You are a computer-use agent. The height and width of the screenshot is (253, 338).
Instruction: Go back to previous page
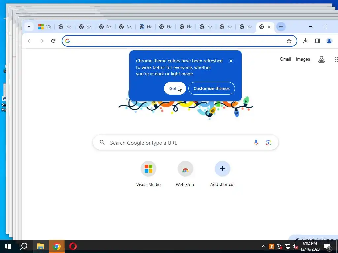(30, 41)
